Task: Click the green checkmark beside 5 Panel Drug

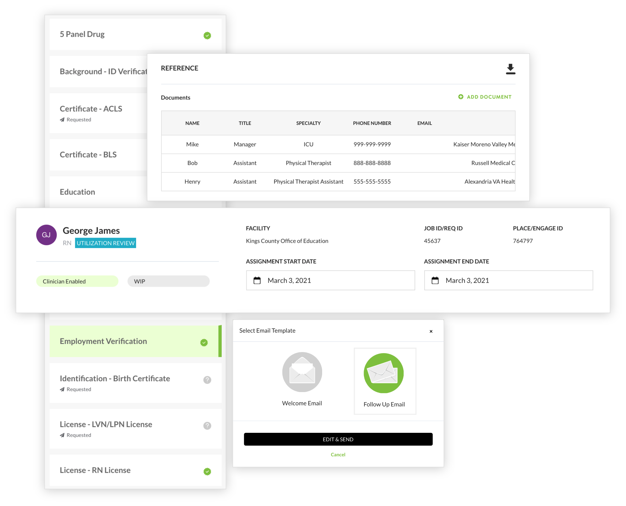Action: [x=207, y=36]
